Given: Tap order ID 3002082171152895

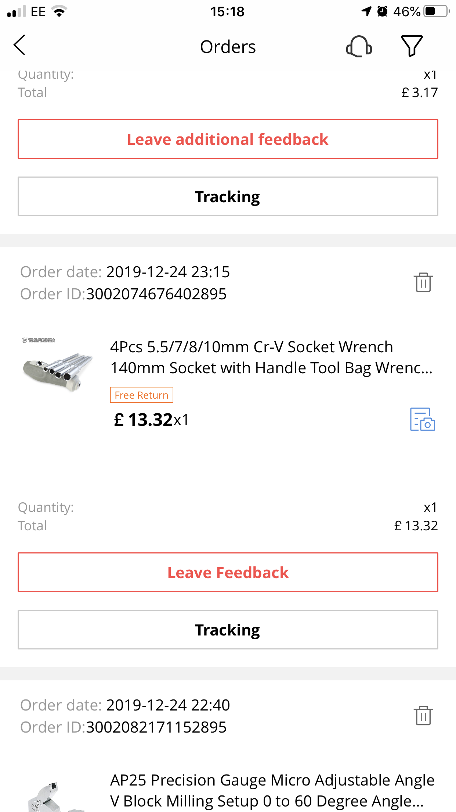Looking at the screenshot, I should [x=156, y=727].
